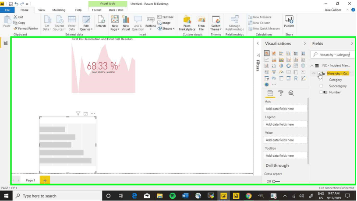Select the Stacked column chart visualization

[274, 53]
